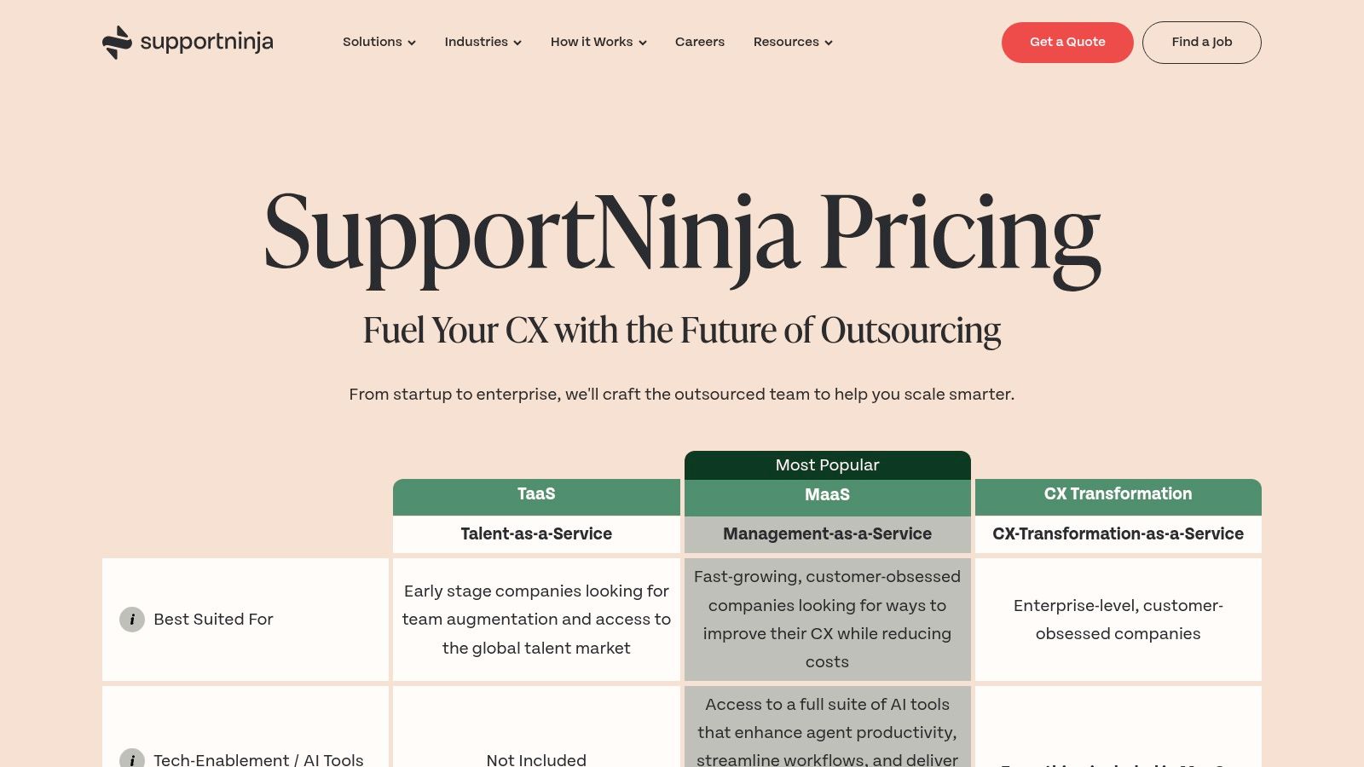Image resolution: width=1364 pixels, height=767 pixels.
Task: Click the chevron next to Resources
Action: pos(827,43)
